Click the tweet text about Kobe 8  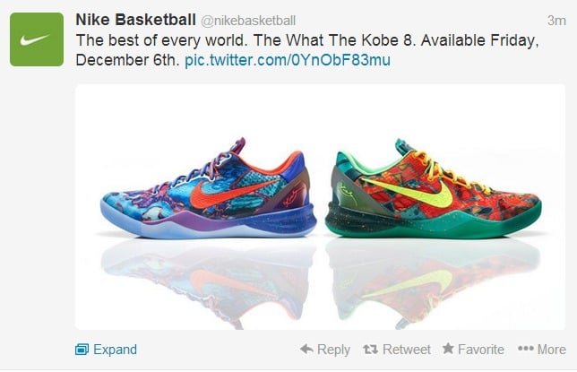tap(307, 50)
